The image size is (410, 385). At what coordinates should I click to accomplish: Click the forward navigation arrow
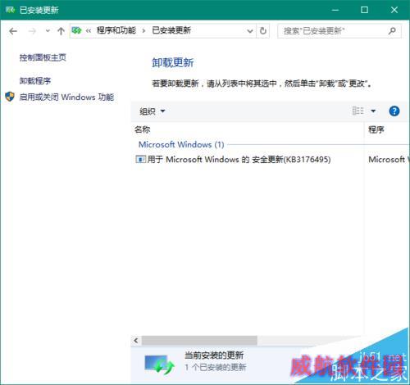[x=32, y=31]
